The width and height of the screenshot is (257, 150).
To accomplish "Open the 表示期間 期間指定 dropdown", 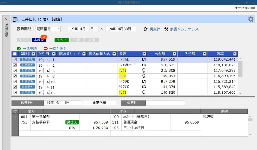I will (x=48, y=29).
